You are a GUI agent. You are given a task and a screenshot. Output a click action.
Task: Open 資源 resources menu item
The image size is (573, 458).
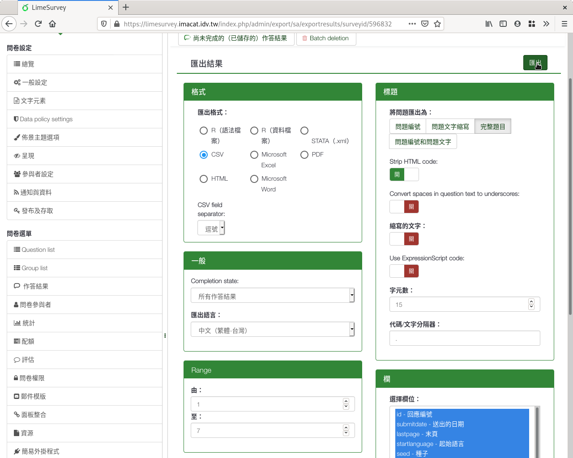(85, 433)
